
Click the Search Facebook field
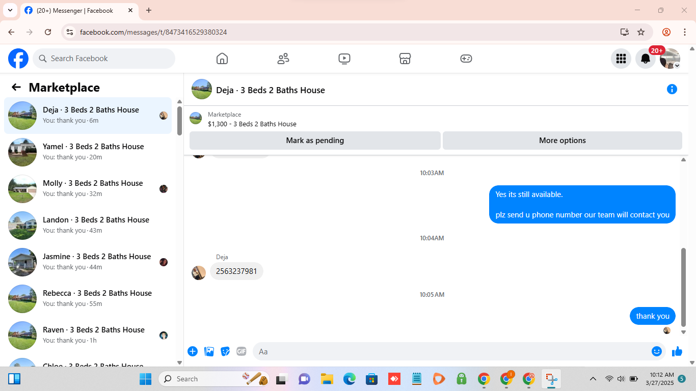[x=104, y=59]
